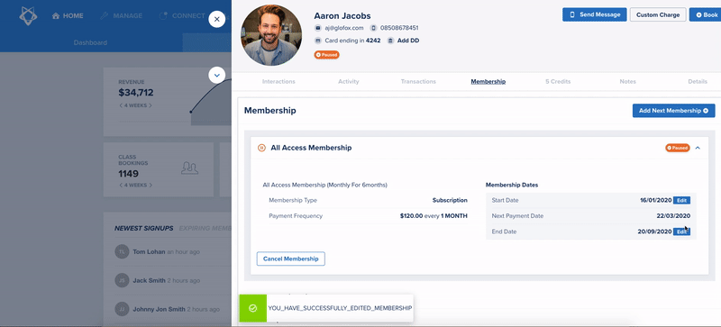Collapse the All Access Membership section
The width and height of the screenshot is (721, 327).
tap(698, 148)
